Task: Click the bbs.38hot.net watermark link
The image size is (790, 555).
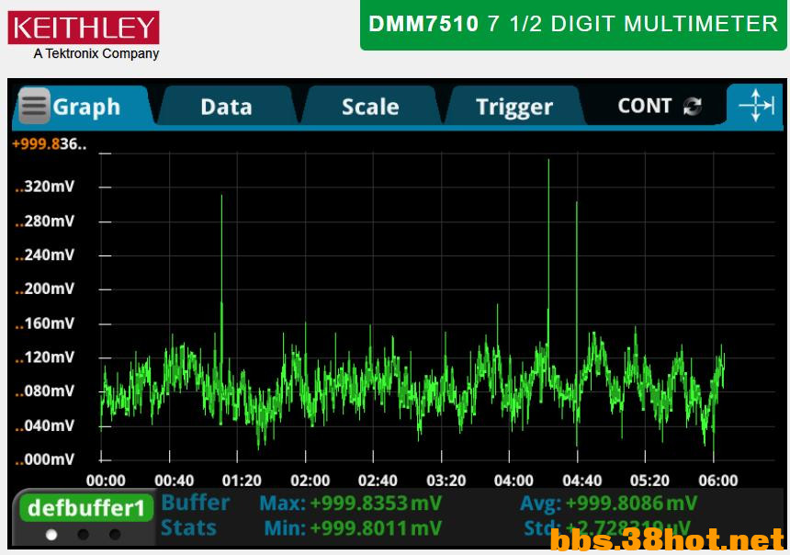Action: (x=669, y=540)
